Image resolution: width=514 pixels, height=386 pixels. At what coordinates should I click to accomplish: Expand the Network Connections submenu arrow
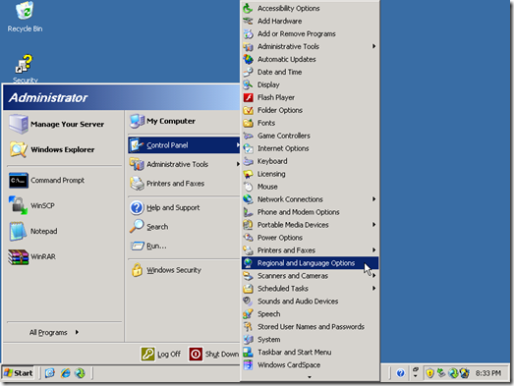coord(373,199)
